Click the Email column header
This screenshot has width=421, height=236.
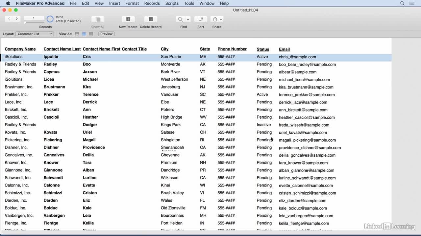tap(285, 49)
